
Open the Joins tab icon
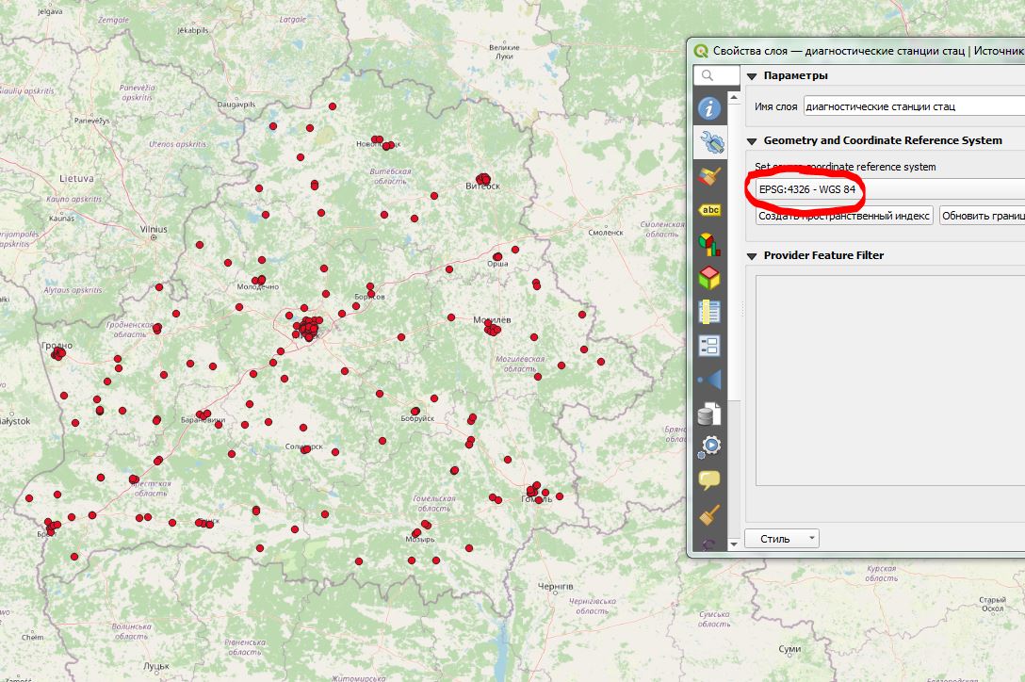coord(709,380)
